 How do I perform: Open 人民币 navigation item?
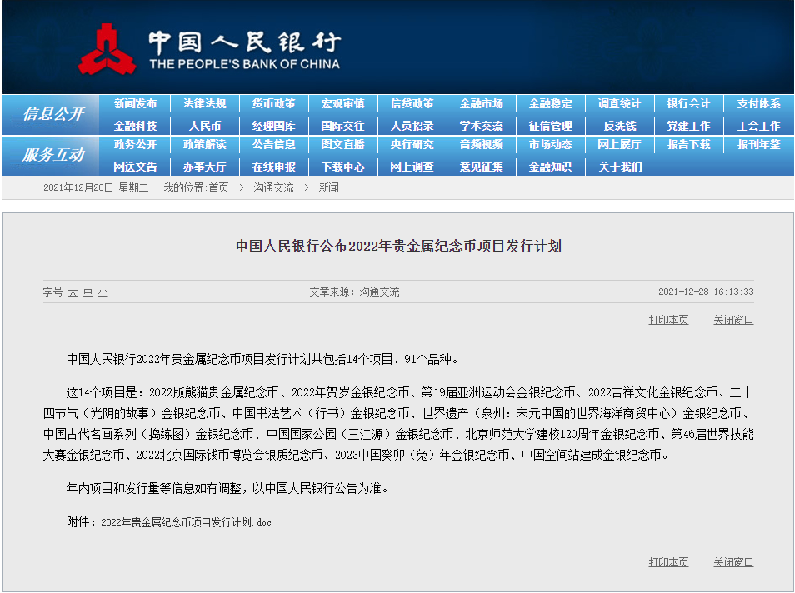tap(204, 126)
